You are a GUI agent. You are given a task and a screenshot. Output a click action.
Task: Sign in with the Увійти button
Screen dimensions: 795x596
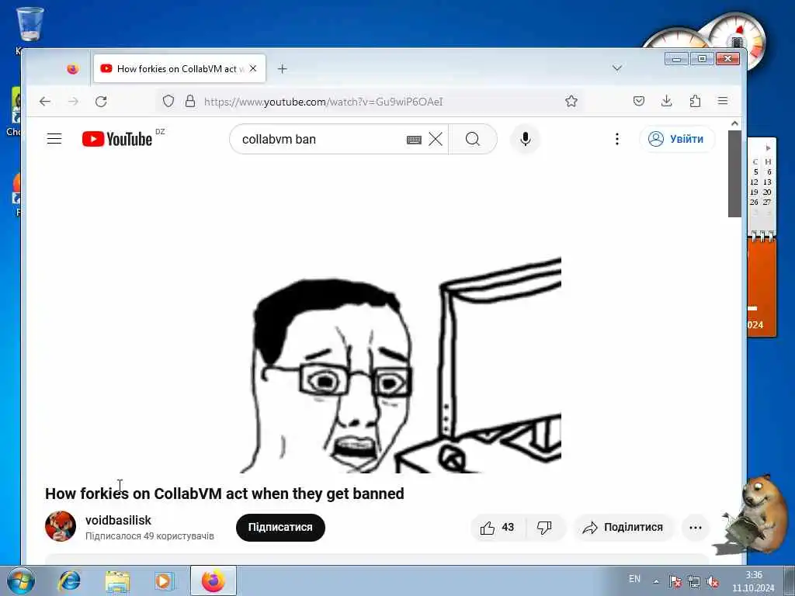(677, 139)
